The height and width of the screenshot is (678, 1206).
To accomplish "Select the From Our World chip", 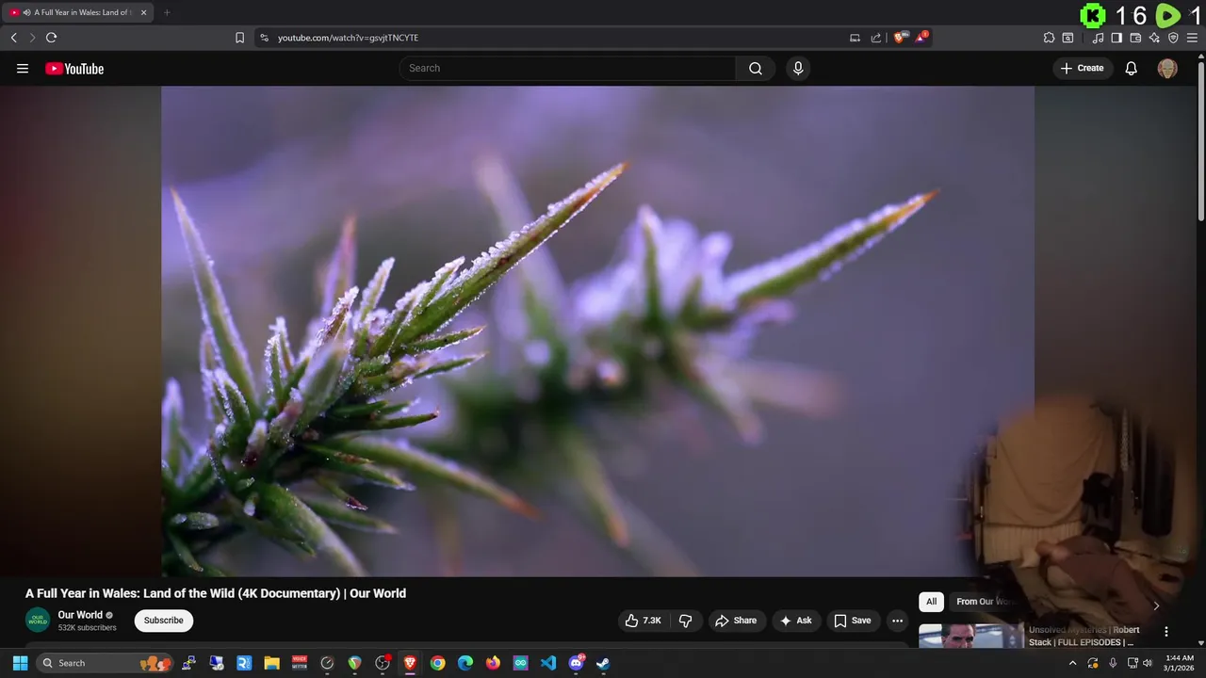I will pyautogui.click(x=986, y=602).
